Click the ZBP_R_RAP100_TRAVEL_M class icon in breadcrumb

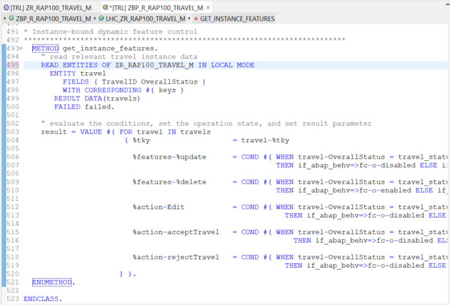tap(11, 19)
